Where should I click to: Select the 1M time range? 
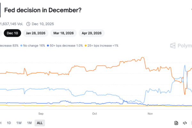(x=29, y=123)
